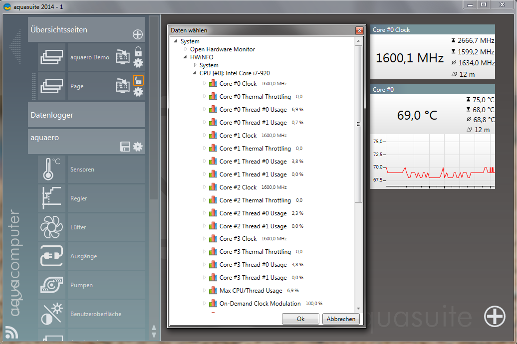Click bar chart icon of On-Demand Clock Modulation
The height and width of the screenshot is (344, 517).
coord(213,303)
